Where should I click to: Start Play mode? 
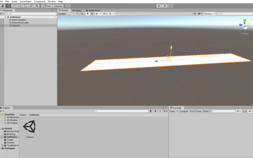(159, 6)
